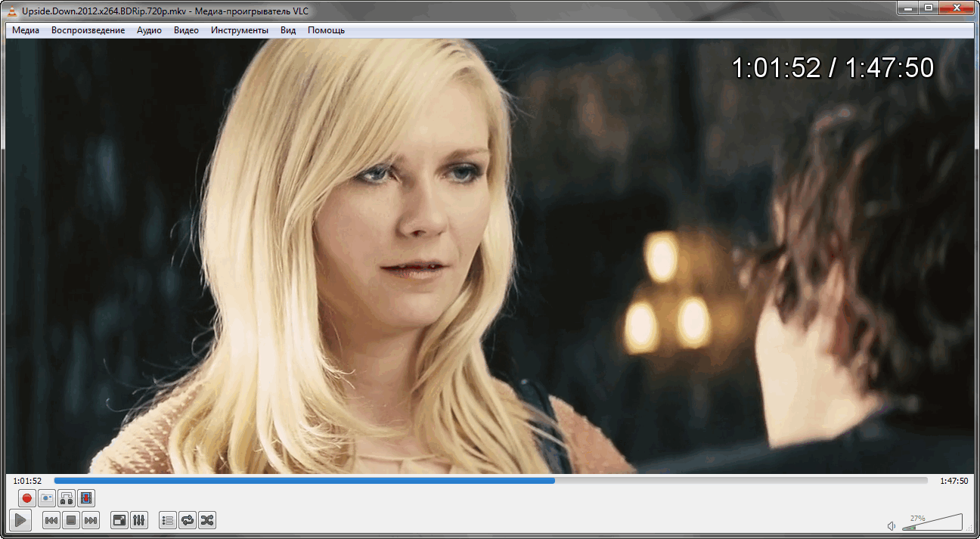
Task: Enable shuffle random playback
Action: coord(207,520)
